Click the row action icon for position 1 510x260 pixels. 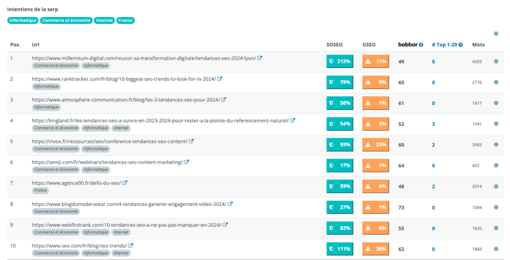496,62
